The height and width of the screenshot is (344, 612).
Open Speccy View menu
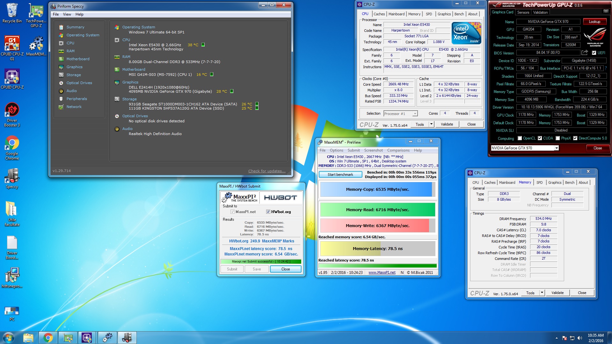click(67, 14)
